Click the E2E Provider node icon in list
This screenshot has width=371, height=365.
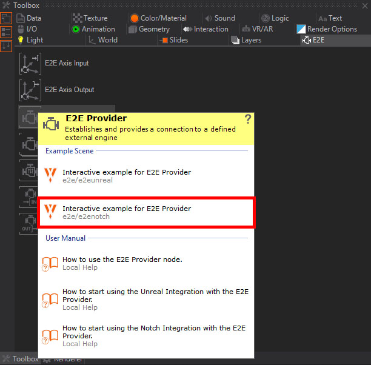pos(29,117)
